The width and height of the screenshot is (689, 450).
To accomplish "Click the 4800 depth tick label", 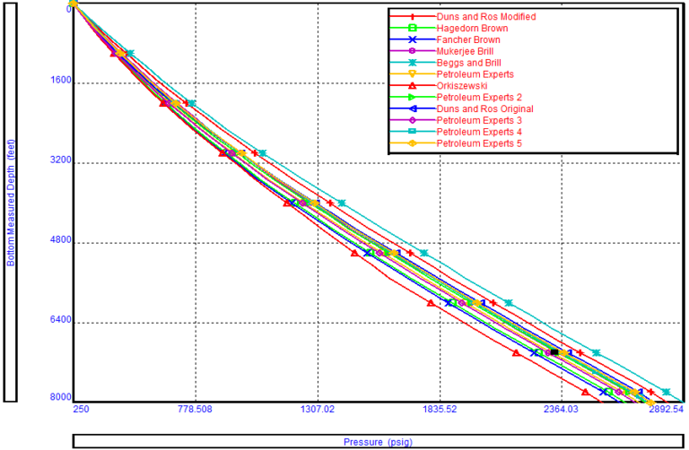I will tap(61, 242).
